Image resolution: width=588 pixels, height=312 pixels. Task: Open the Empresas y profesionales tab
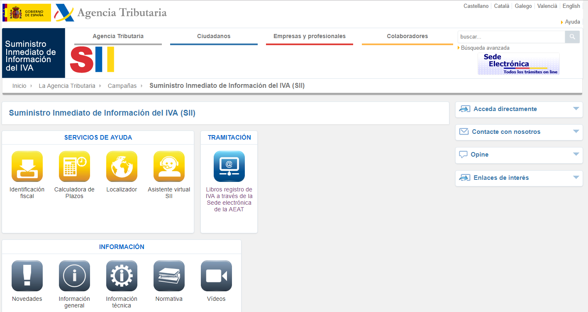[310, 36]
